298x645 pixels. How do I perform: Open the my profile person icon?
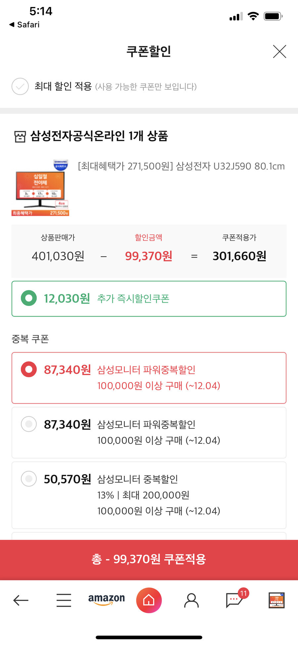tap(191, 600)
